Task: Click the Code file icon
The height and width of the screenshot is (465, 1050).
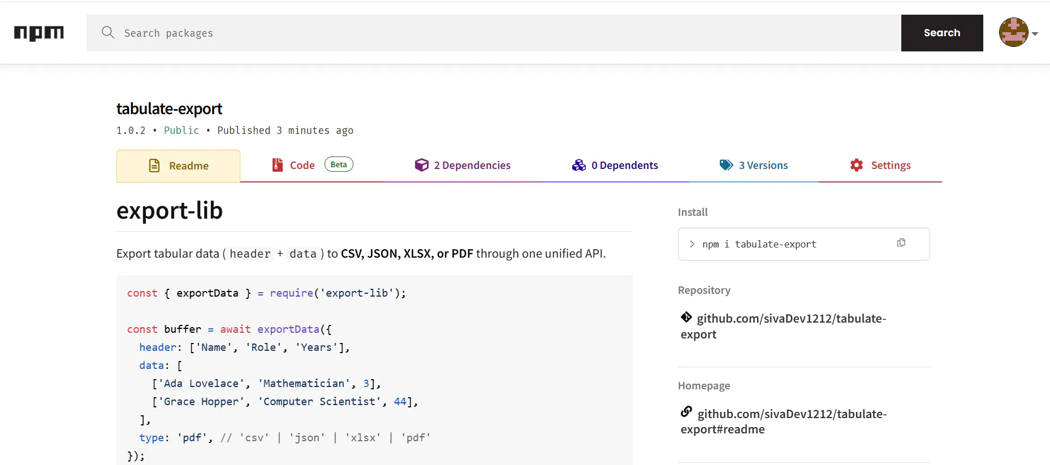Action: pos(277,165)
